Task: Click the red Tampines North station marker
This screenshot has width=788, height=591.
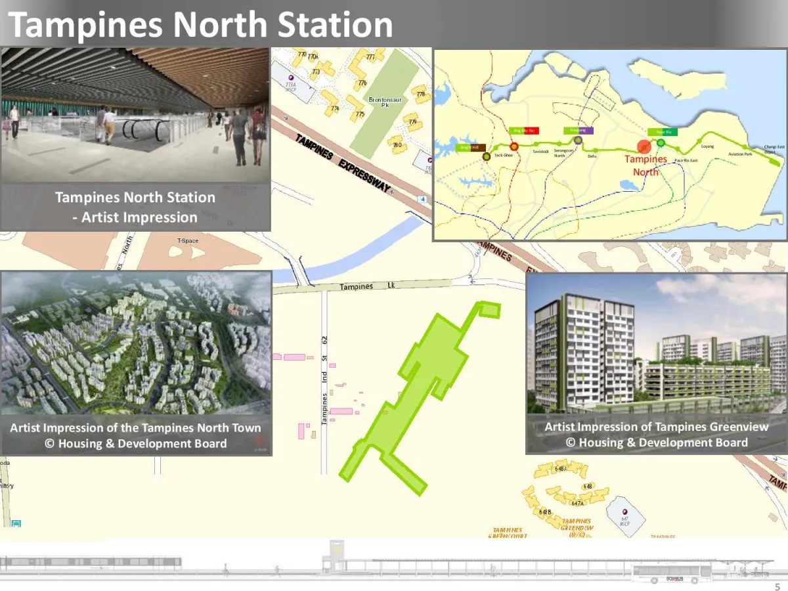Action: coord(644,147)
